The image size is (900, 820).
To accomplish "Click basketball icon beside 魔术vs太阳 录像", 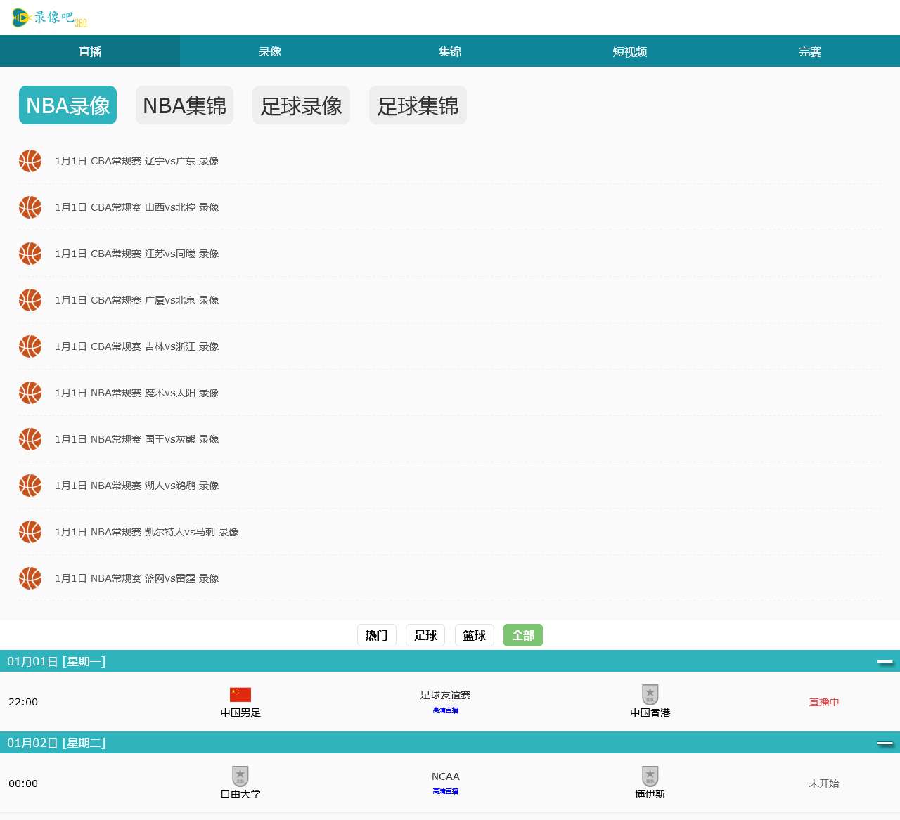I will point(30,393).
